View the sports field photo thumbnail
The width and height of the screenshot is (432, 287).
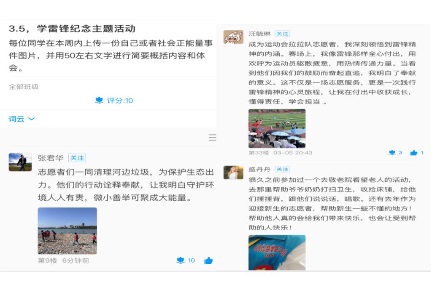277,128
